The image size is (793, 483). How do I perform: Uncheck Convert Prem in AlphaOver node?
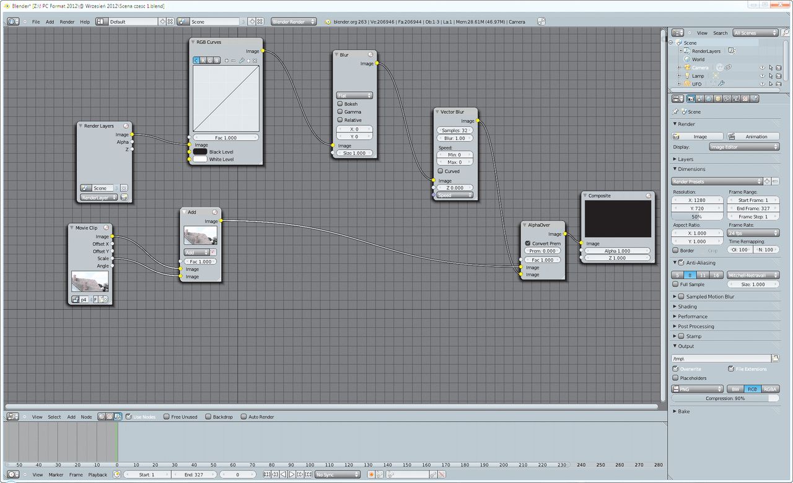(528, 243)
